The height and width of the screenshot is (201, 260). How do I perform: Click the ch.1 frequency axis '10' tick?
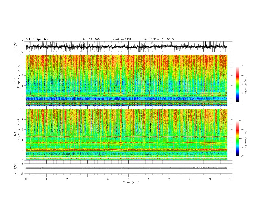click(22, 55)
